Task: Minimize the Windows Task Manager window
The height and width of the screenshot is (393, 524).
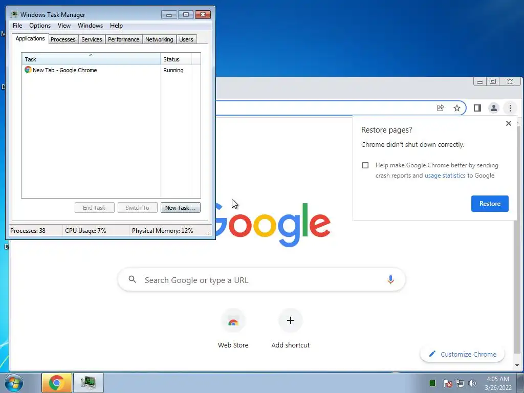Action: (169, 15)
